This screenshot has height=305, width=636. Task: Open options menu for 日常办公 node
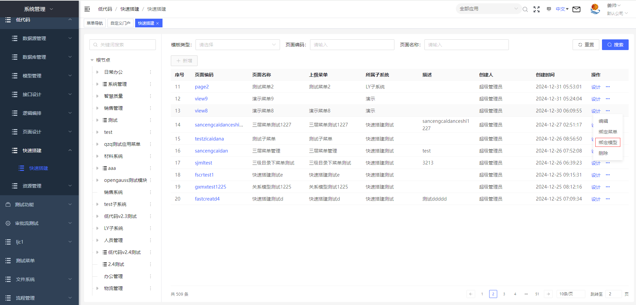tap(150, 72)
